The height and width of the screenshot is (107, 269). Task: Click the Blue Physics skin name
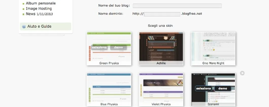109,104
